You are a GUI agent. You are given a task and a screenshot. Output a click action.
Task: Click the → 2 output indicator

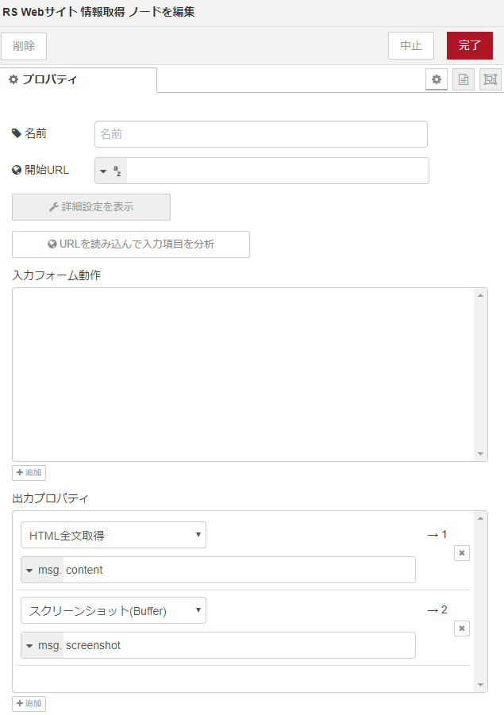pos(437,610)
